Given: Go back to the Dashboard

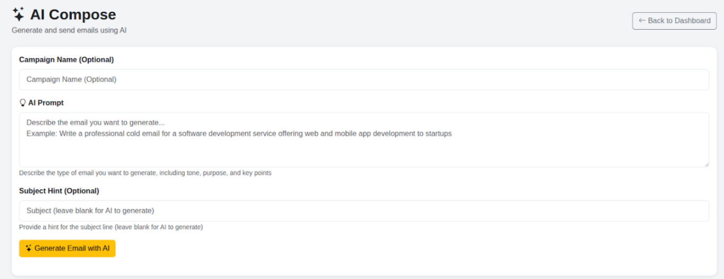Looking at the screenshot, I should pyautogui.click(x=674, y=21).
